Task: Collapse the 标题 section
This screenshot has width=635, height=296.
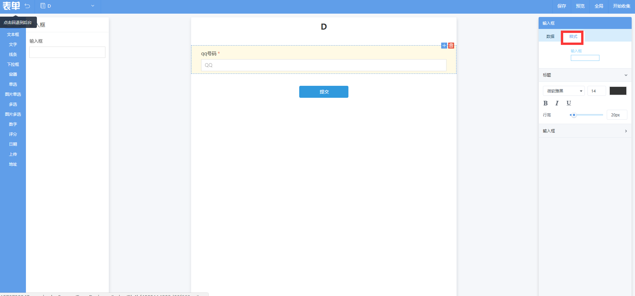Action: (x=626, y=75)
